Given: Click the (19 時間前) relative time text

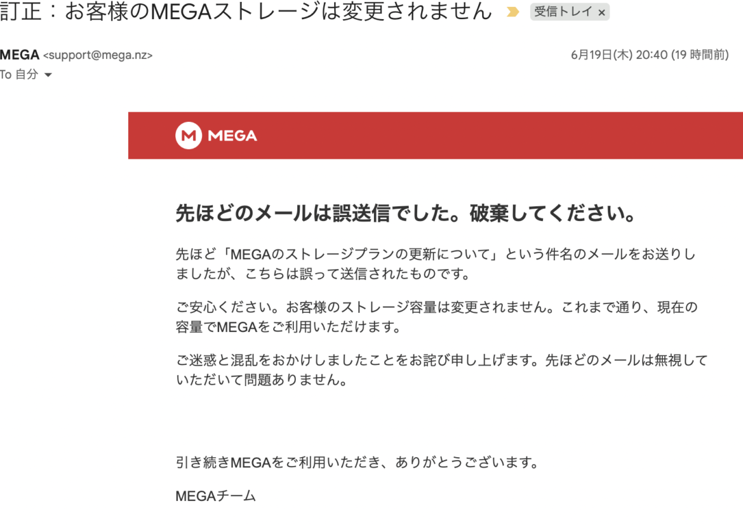Looking at the screenshot, I should pyautogui.click(x=700, y=55).
